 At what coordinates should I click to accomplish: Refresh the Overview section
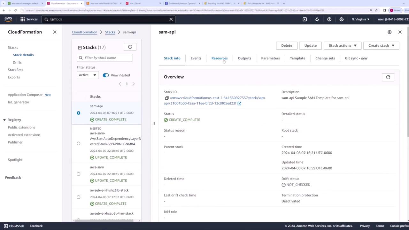click(x=388, y=77)
